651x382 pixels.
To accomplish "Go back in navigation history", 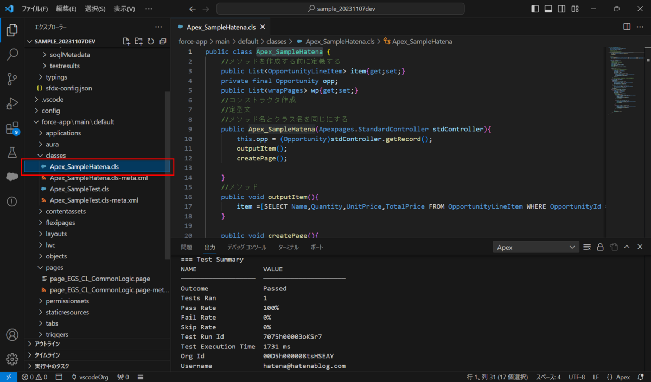I will point(193,9).
